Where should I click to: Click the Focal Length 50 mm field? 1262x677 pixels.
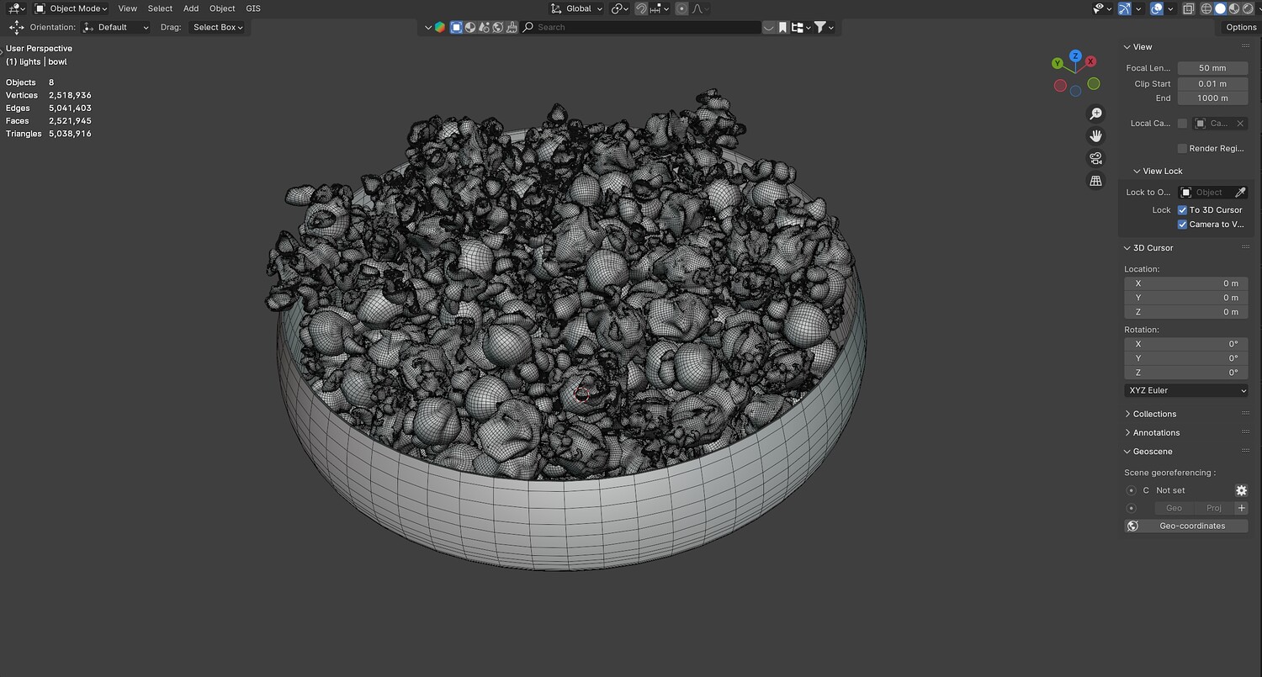tap(1212, 68)
